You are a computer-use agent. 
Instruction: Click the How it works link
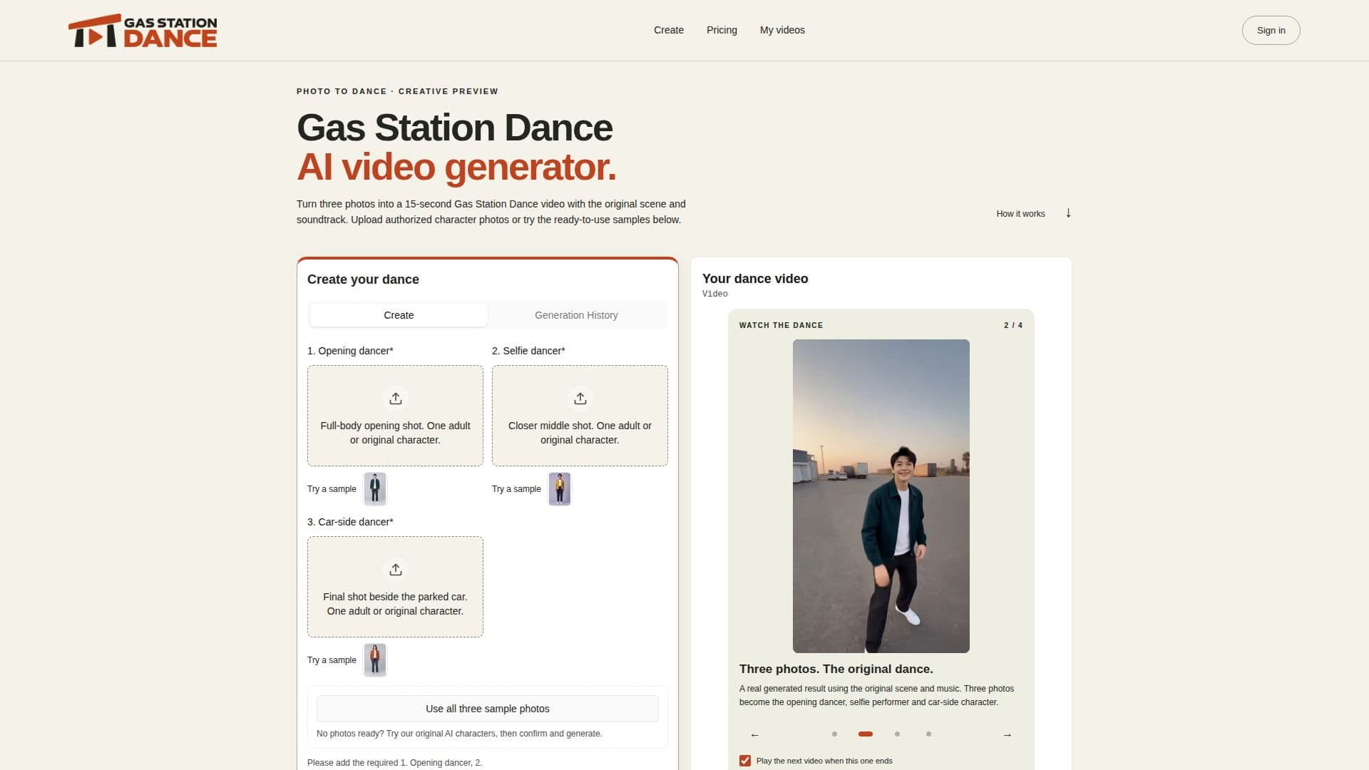tap(1020, 214)
